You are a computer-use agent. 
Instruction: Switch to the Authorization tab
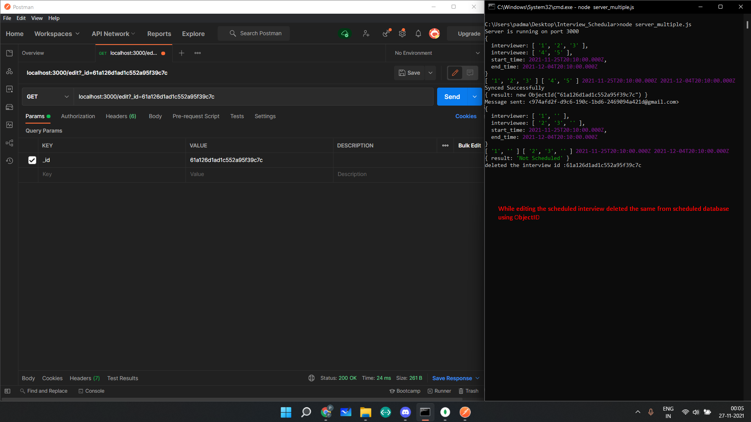pos(78,116)
